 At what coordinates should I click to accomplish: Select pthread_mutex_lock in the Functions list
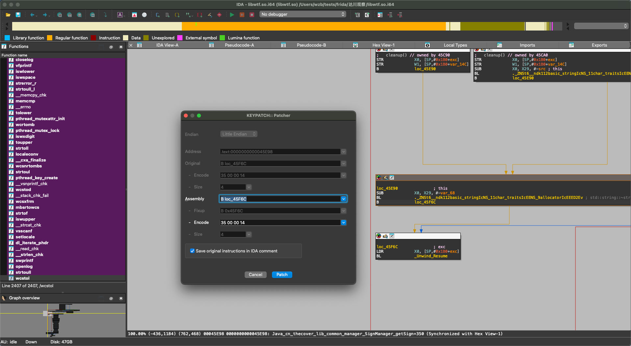coord(37,131)
